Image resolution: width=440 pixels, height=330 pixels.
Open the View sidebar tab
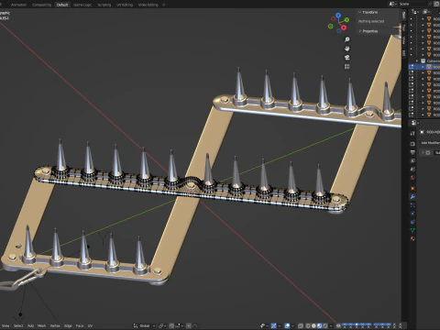click(x=403, y=40)
